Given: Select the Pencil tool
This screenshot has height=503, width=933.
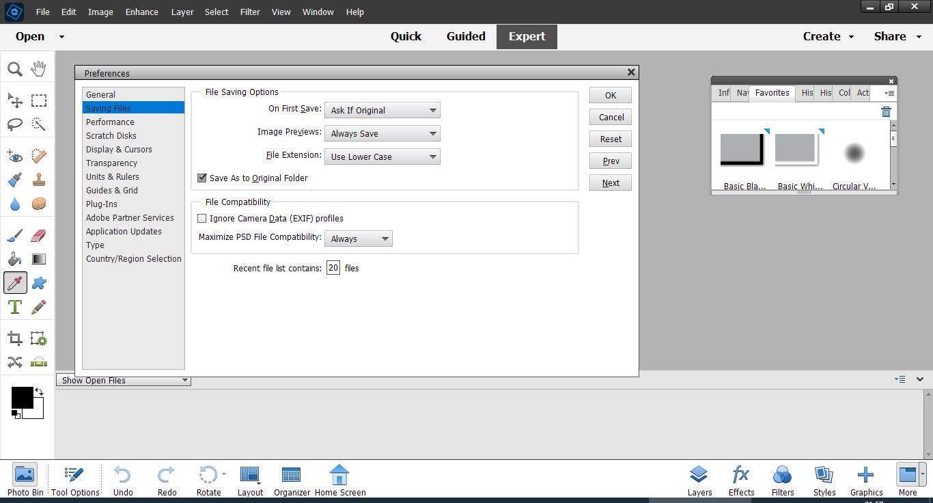Looking at the screenshot, I should [x=39, y=306].
